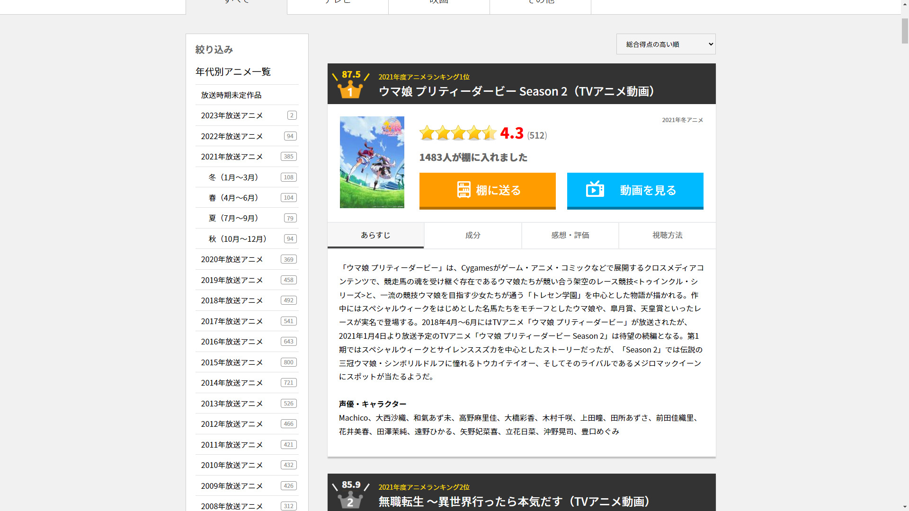Screen dimensions: 909x511
Task: Click the TV play icon on the blue button
Action: pos(595,189)
